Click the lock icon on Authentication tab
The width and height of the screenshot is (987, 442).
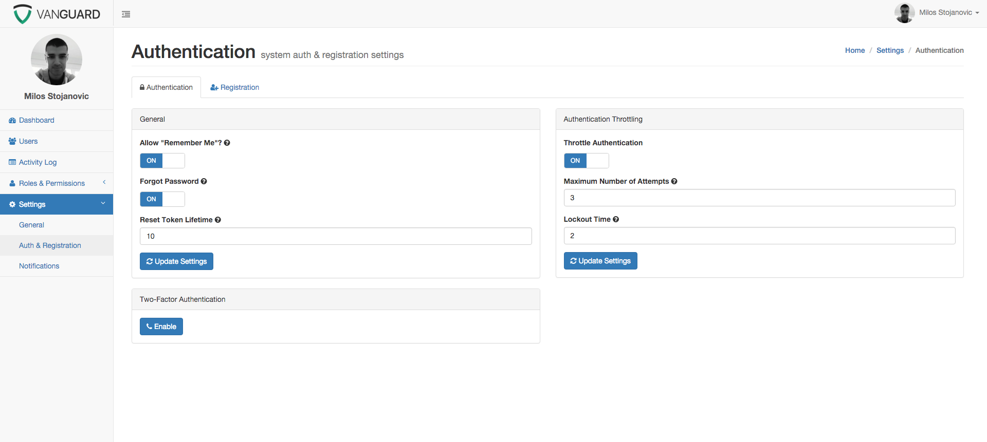142,87
